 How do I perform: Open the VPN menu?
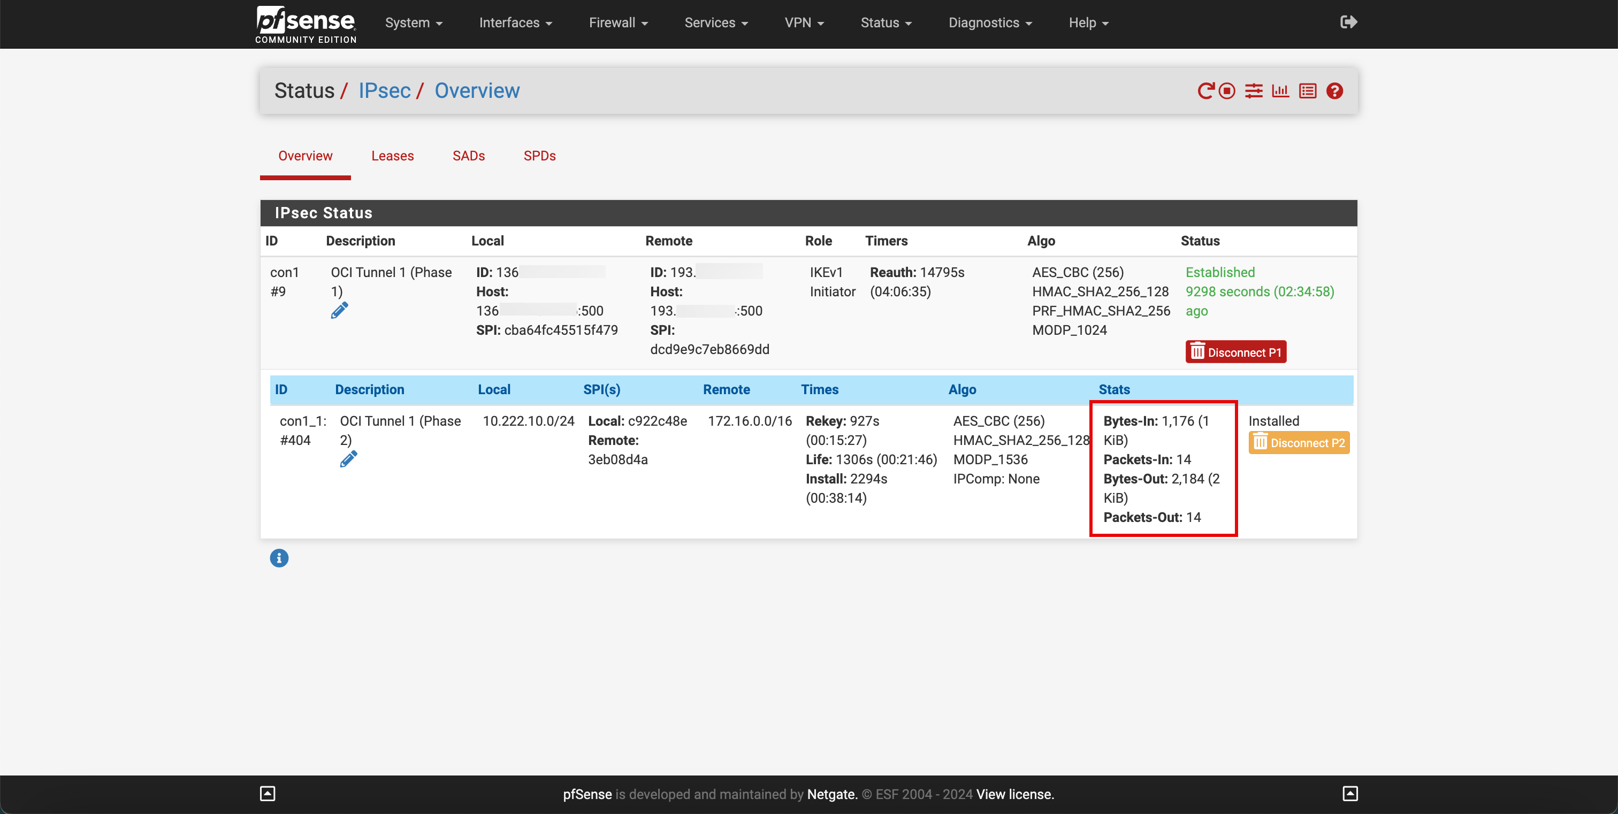click(x=805, y=22)
